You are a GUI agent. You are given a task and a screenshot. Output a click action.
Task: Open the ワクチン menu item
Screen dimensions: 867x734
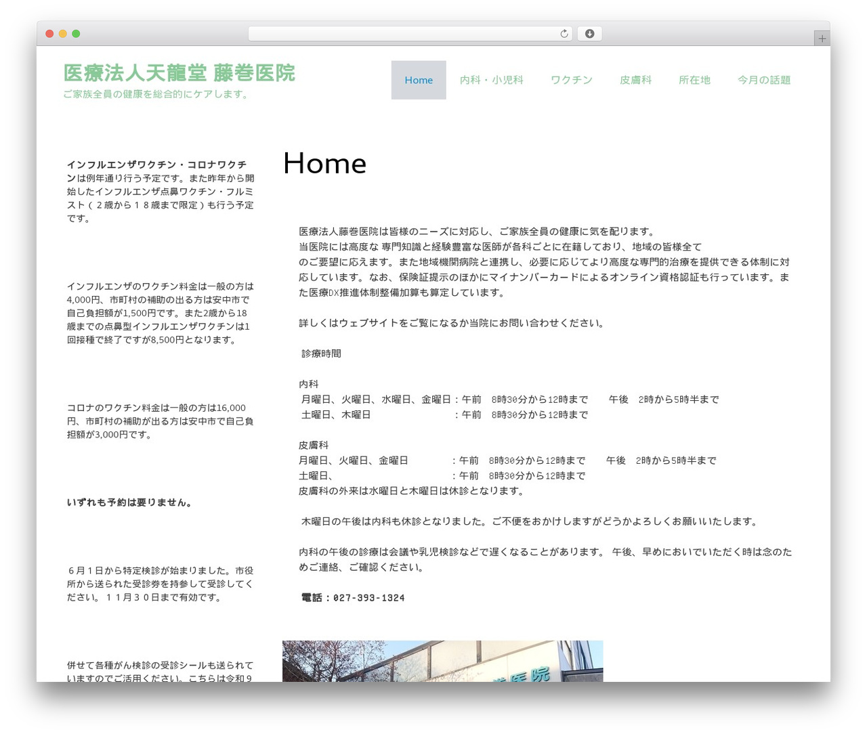[x=572, y=80]
